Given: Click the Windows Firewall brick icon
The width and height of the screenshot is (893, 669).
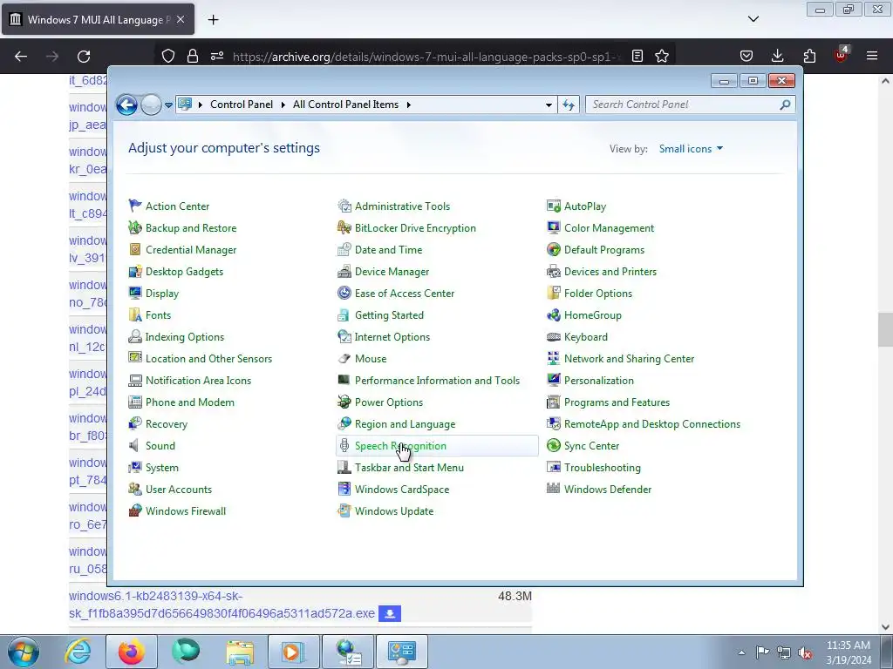Looking at the screenshot, I should 135,510.
